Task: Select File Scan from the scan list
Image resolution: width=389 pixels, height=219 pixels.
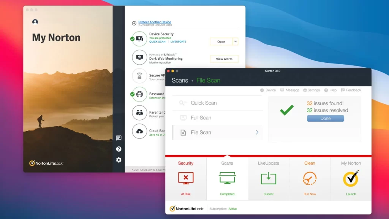Action: point(218,133)
